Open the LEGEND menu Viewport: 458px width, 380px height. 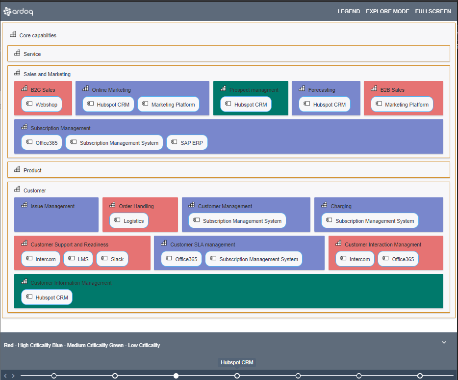point(349,11)
